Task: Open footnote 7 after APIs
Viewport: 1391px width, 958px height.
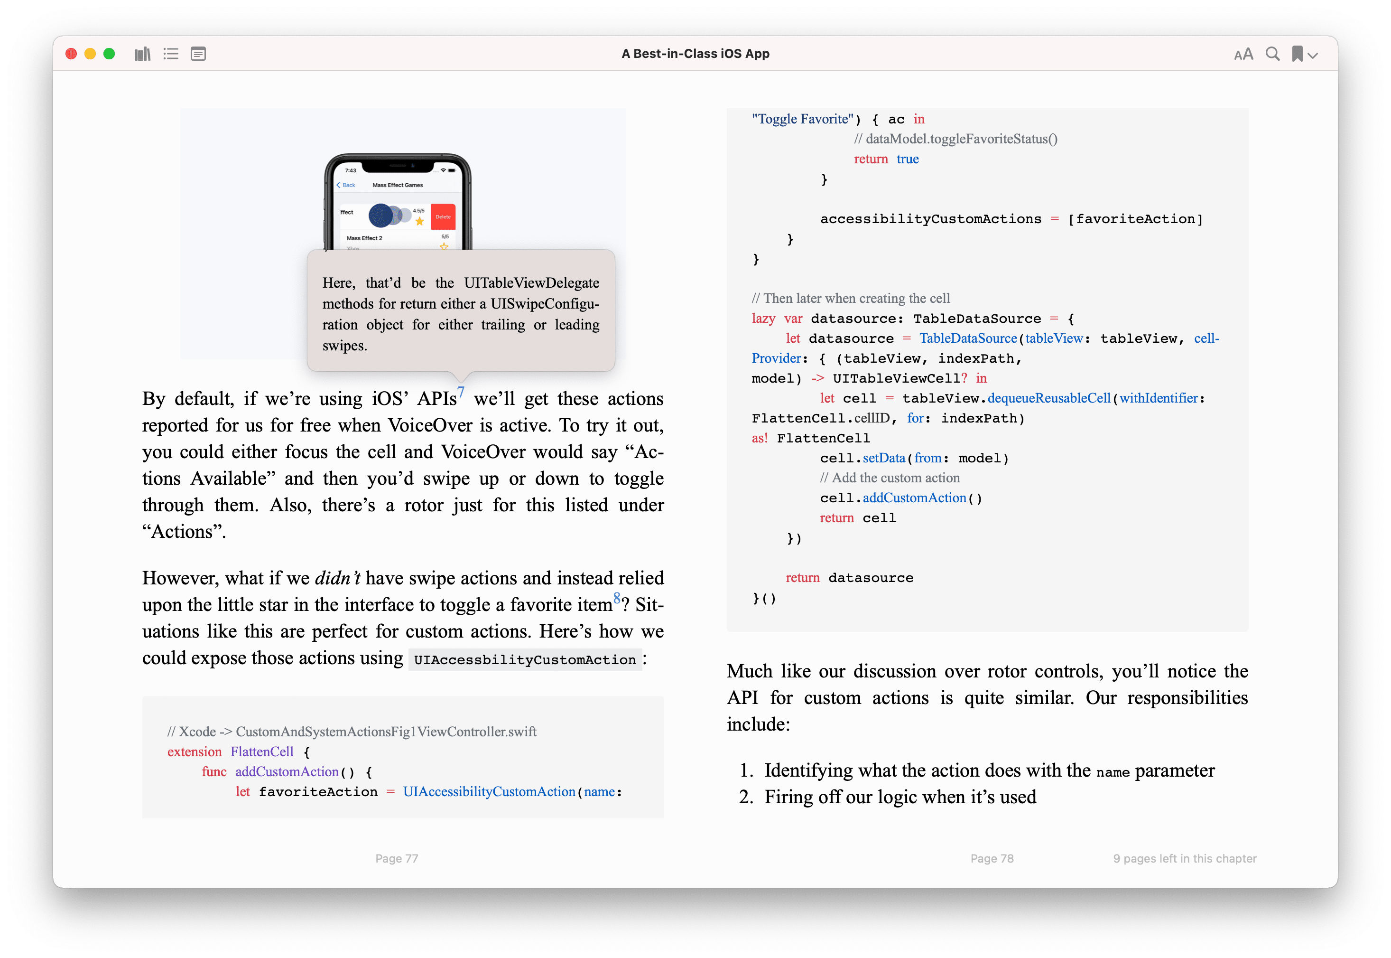Action: point(461,391)
